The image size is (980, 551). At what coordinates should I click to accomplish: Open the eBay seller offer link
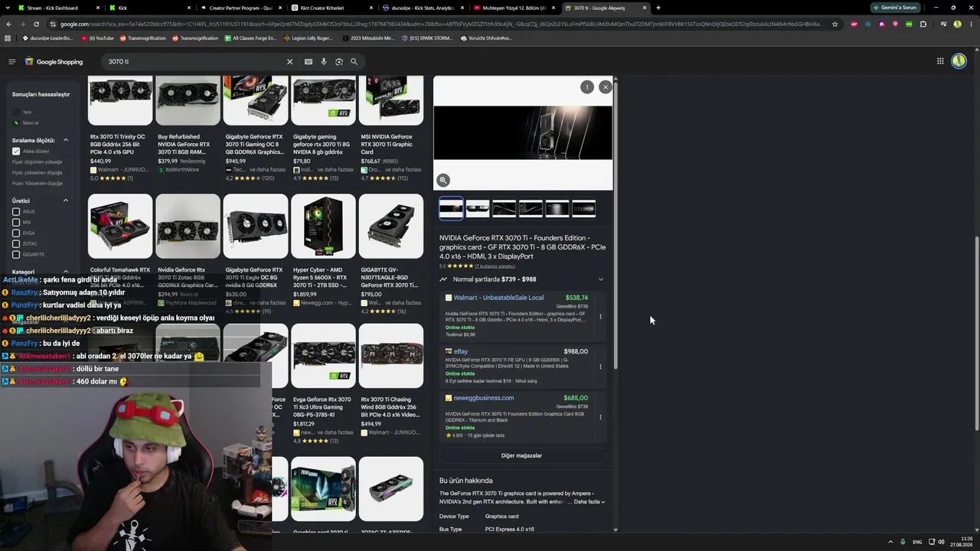pos(461,352)
